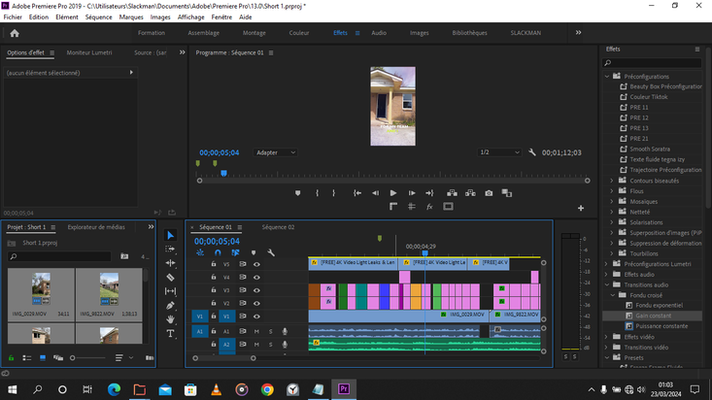Open the Fichier menu
Viewport: 712px width, 400px height.
point(13,17)
